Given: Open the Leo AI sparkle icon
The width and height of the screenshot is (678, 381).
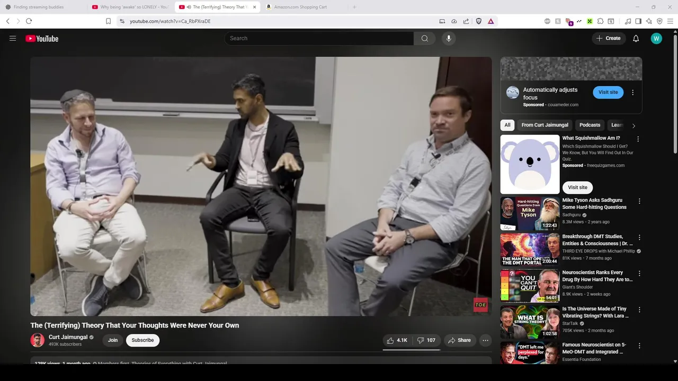Looking at the screenshot, I should pyautogui.click(x=649, y=21).
